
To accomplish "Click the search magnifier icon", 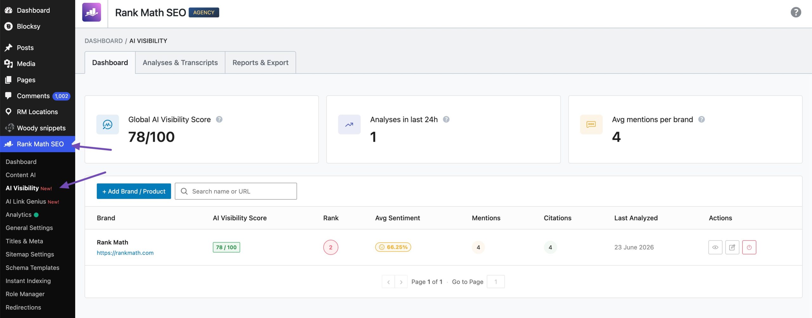I will (x=184, y=191).
